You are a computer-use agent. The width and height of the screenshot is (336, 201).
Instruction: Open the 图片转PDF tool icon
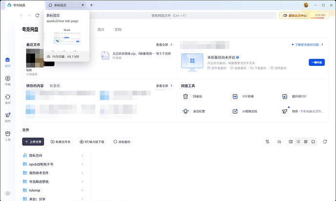pos(284,97)
